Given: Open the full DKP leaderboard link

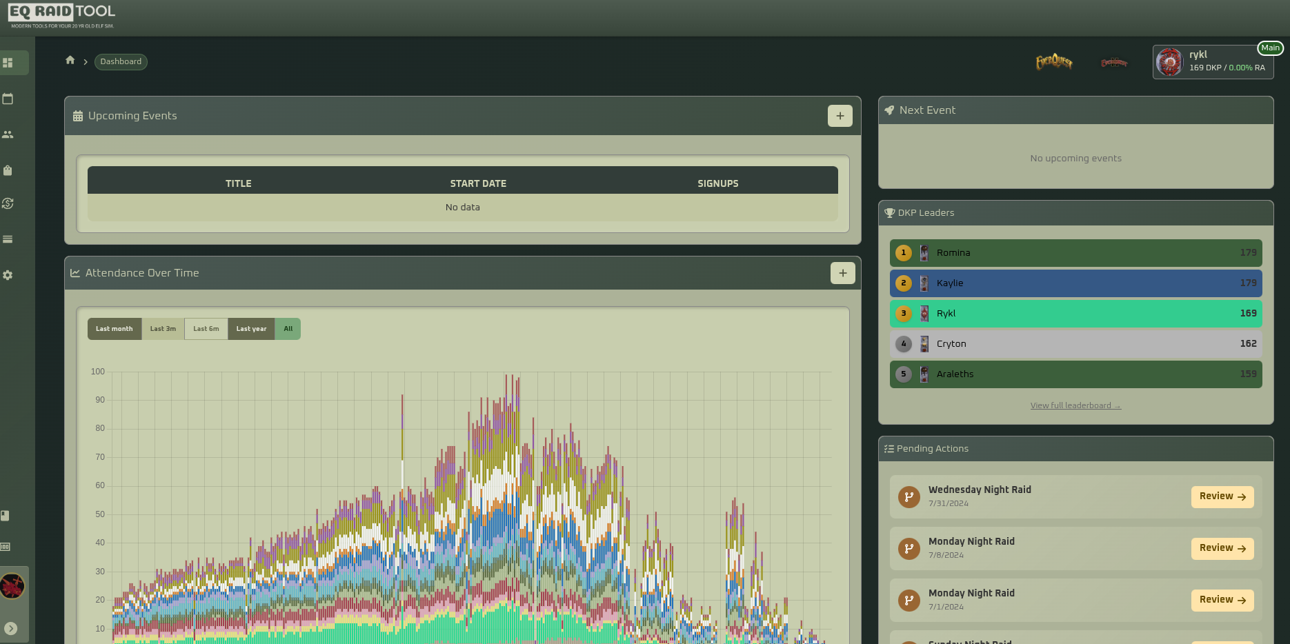Looking at the screenshot, I should [1075, 405].
